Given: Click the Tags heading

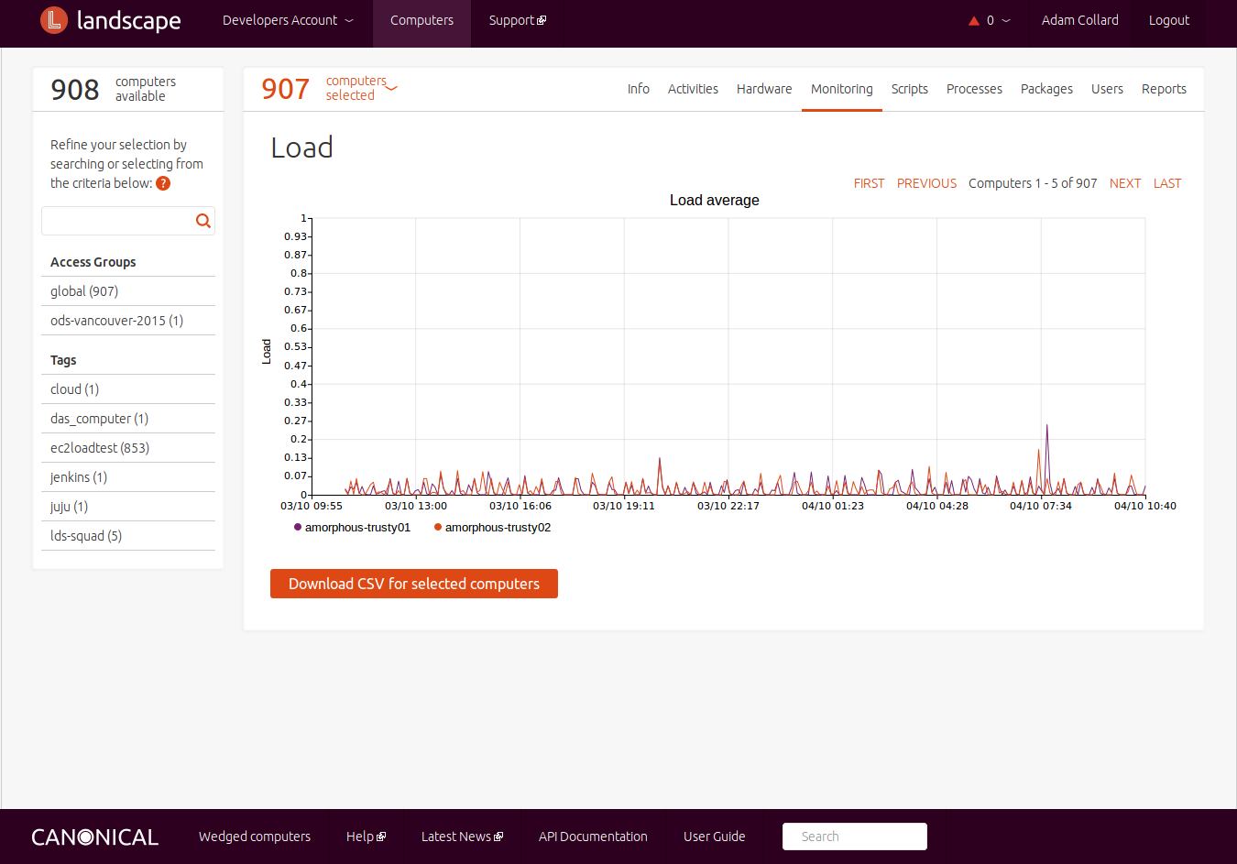Looking at the screenshot, I should tap(63, 360).
